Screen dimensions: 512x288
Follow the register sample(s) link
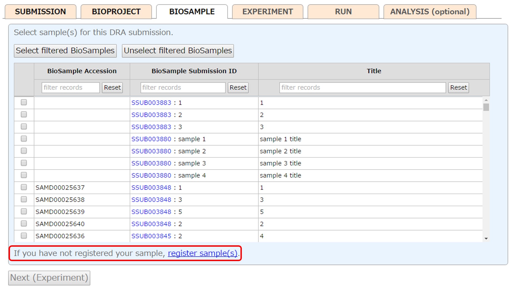point(203,253)
